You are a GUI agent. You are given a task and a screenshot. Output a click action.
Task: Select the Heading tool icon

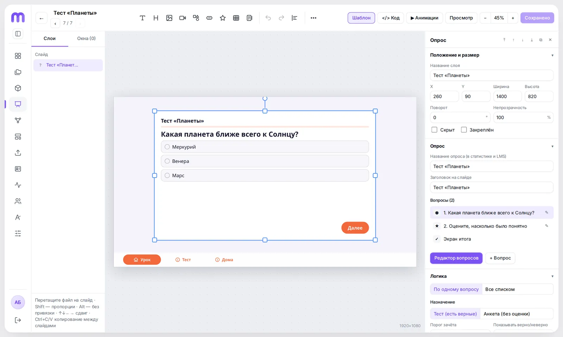156,18
